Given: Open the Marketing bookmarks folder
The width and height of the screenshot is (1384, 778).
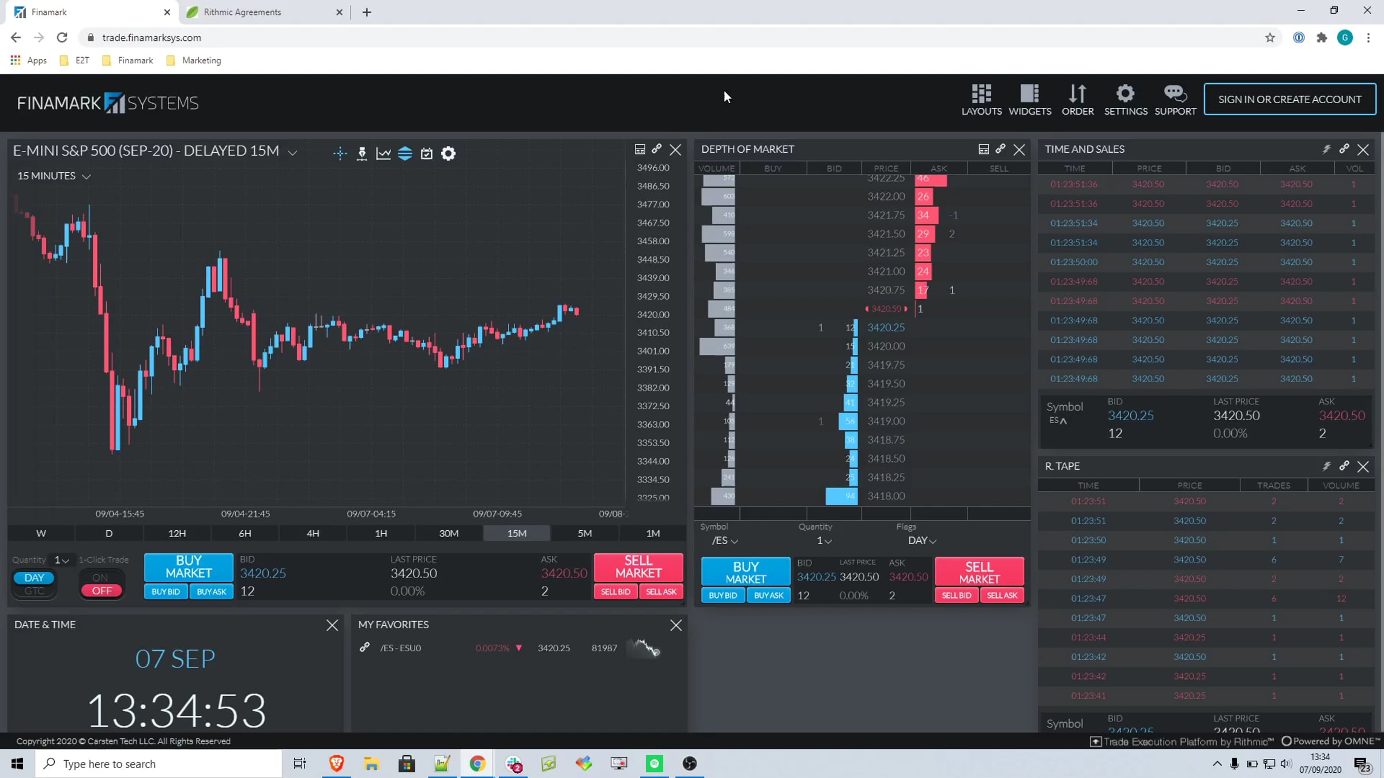Looking at the screenshot, I should [x=194, y=61].
